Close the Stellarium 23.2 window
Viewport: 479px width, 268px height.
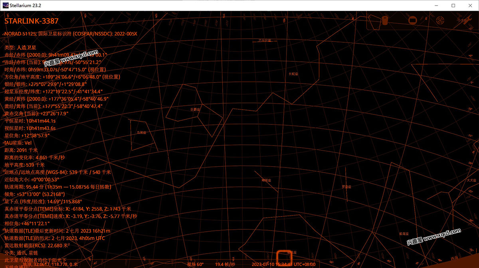point(471,6)
